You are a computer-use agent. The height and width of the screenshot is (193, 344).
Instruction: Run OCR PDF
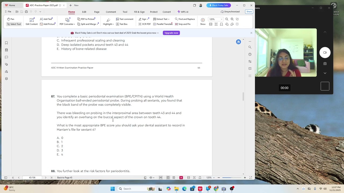pos(145,24)
